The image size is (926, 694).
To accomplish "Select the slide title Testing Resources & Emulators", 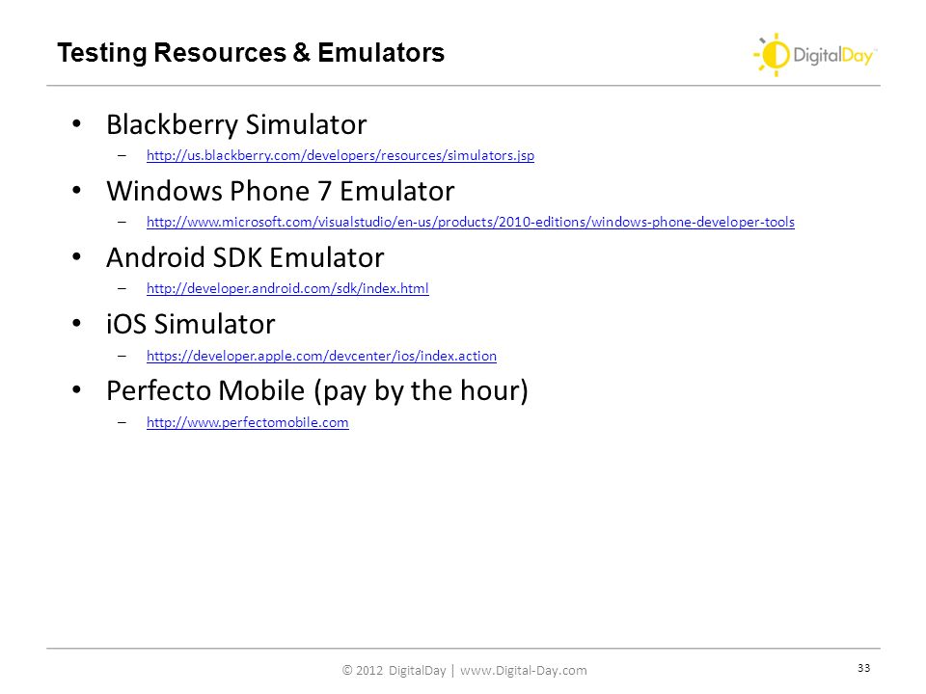I will tap(251, 52).
